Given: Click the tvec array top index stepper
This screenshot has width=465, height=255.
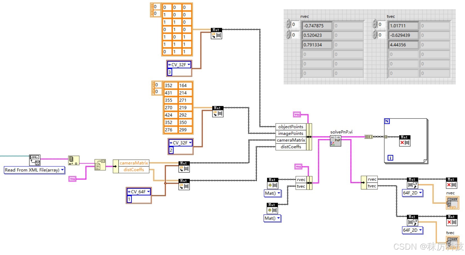Looking at the screenshot, I should tap(374, 24).
